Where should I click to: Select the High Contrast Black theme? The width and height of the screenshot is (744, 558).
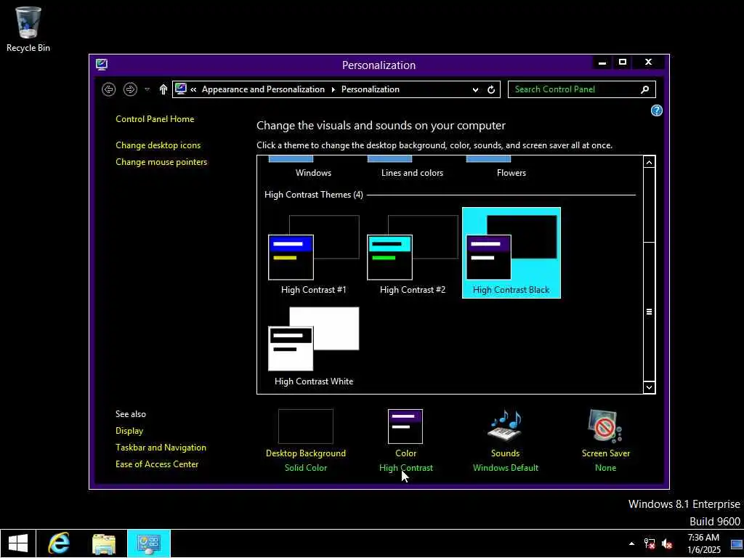511,253
